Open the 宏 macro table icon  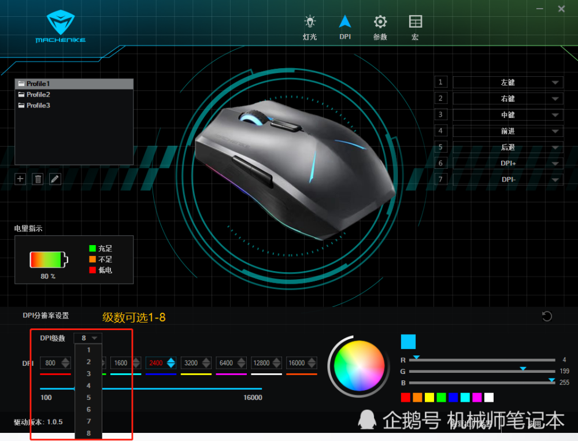coord(416,22)
